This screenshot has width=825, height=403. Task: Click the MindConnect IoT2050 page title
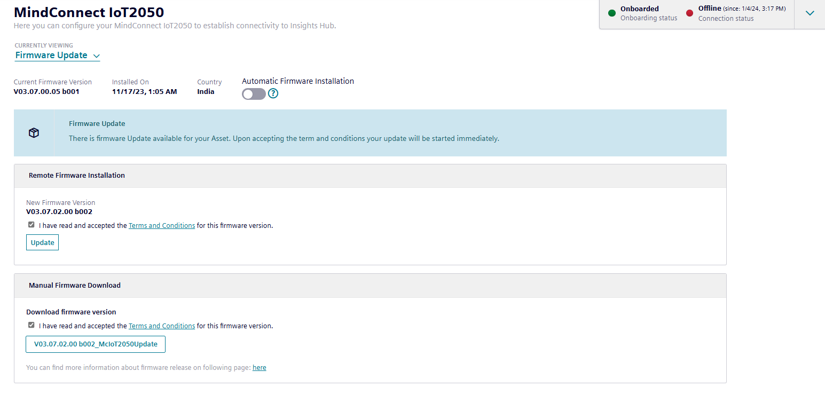coord(89,12)
